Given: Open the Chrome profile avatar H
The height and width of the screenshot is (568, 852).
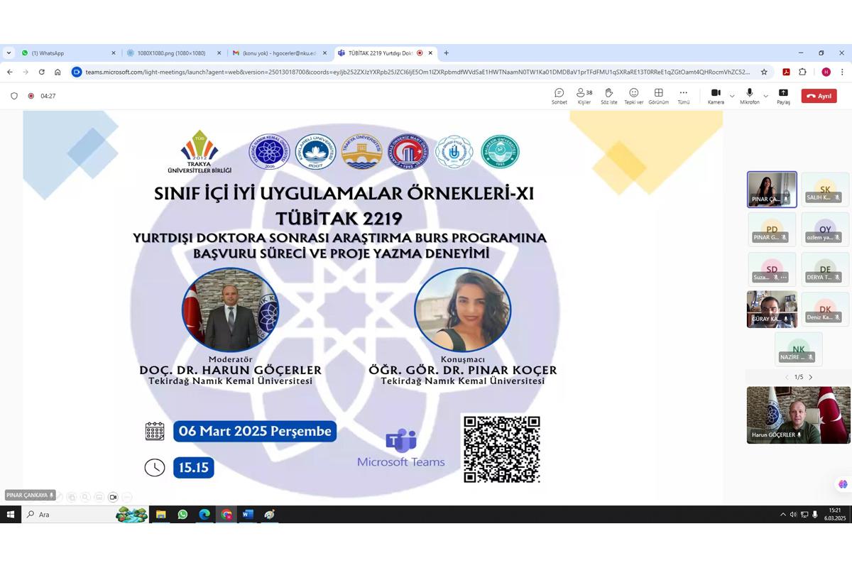Looking at the screenshot, I should [826, 72].
